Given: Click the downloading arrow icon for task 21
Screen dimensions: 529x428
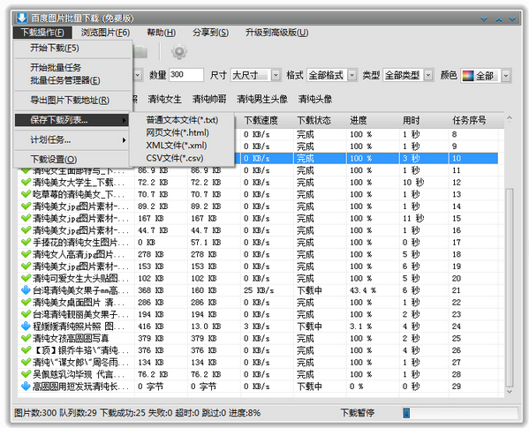Looking at the screenshot, I should 26,290.
